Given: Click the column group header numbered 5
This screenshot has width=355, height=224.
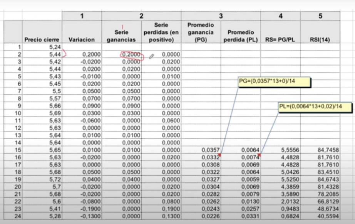Looking at the screenshot, I should pyautogui.click(x=320, y=16).
